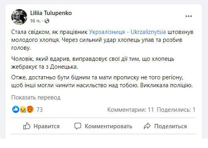Click the crying sad reaction emoji

[23, 109]
